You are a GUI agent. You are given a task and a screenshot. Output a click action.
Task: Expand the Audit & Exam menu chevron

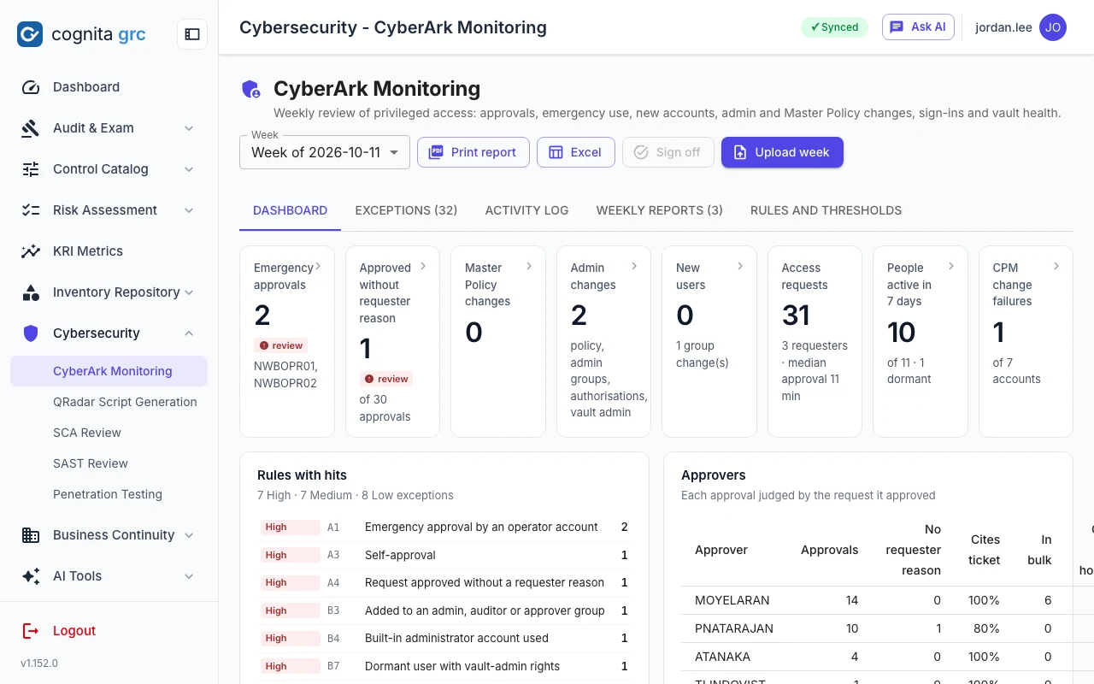tap(189, 128)
